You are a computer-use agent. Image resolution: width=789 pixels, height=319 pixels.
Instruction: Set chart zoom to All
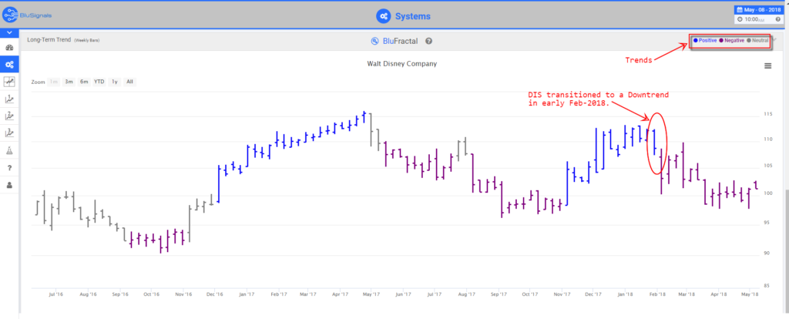(x=129, y=82)
